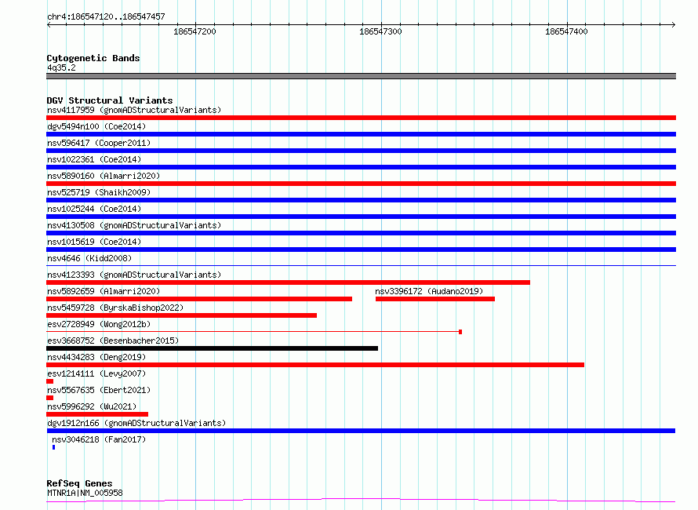The height and width of the screenshot is (510, 698).
Task: Open variant nsv5459728 (ByrskaBishop2022) label
Action: 115,308
